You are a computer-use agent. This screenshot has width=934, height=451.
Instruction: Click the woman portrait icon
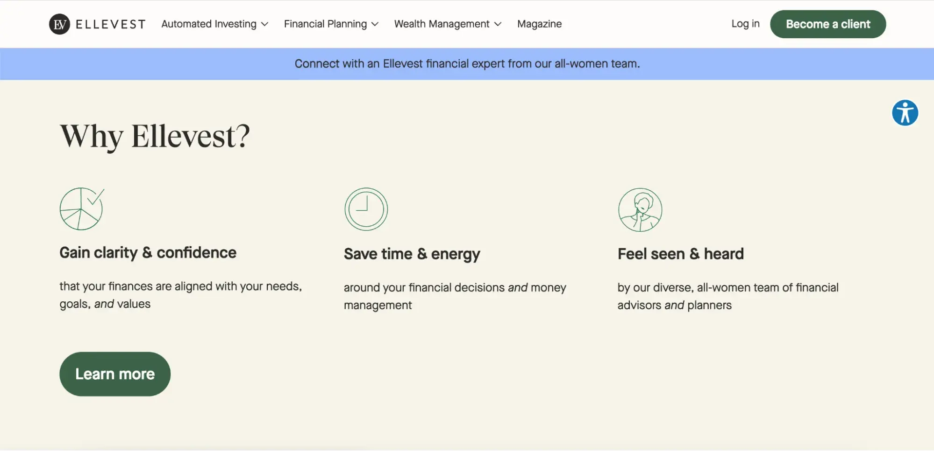pyautogui.click(x=640, y=209)
